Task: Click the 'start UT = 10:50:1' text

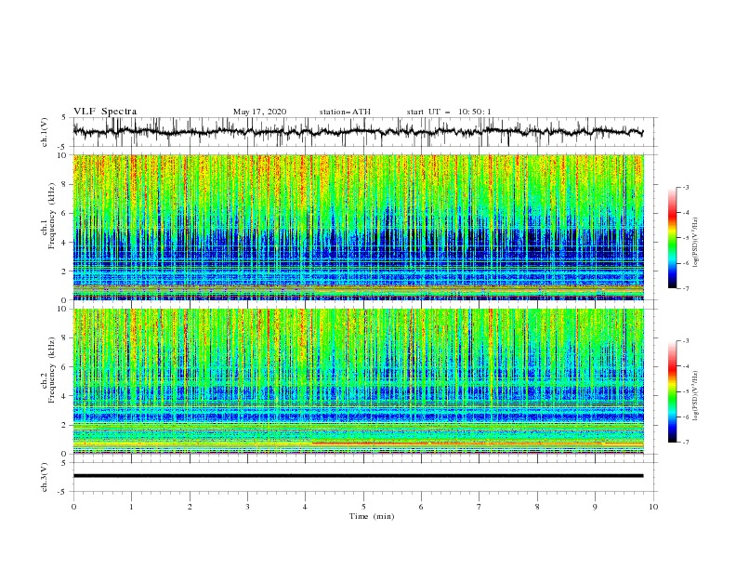Action: point(449,112)
